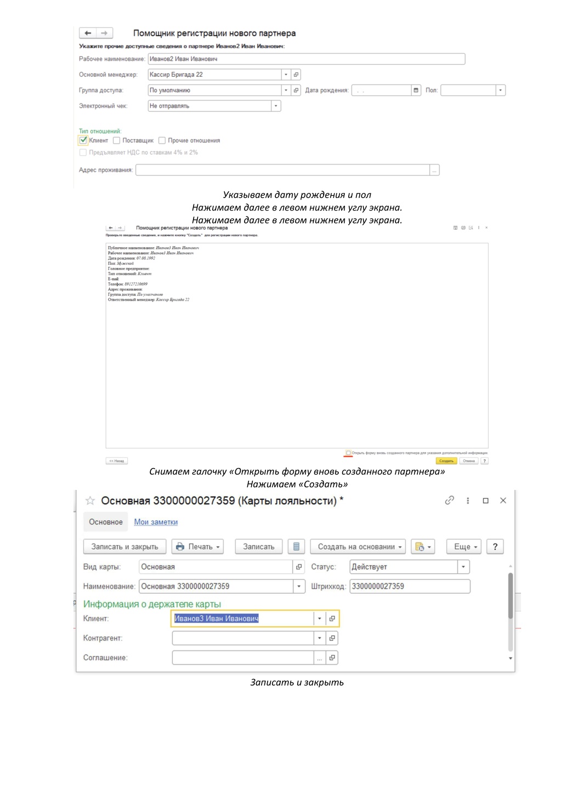Click the summary line 'Ответственный менеджер: Кассир Бригада 22'
The image size is (561, 793).
click(149, 300)
